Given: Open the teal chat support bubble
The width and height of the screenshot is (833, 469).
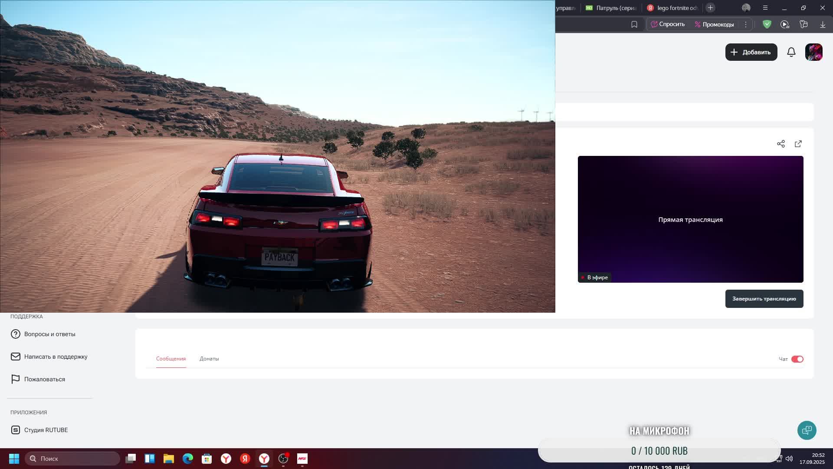Looking at the screenshot, I should tap(807, 430).
